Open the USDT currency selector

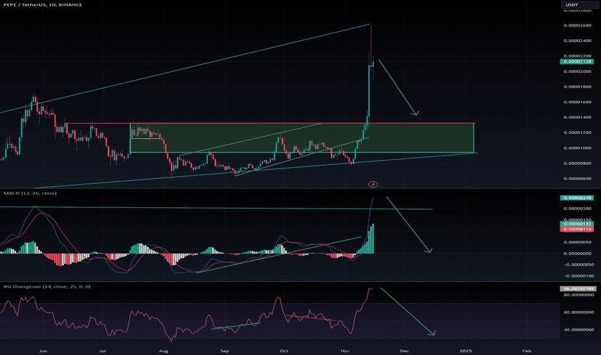(580, 5)
